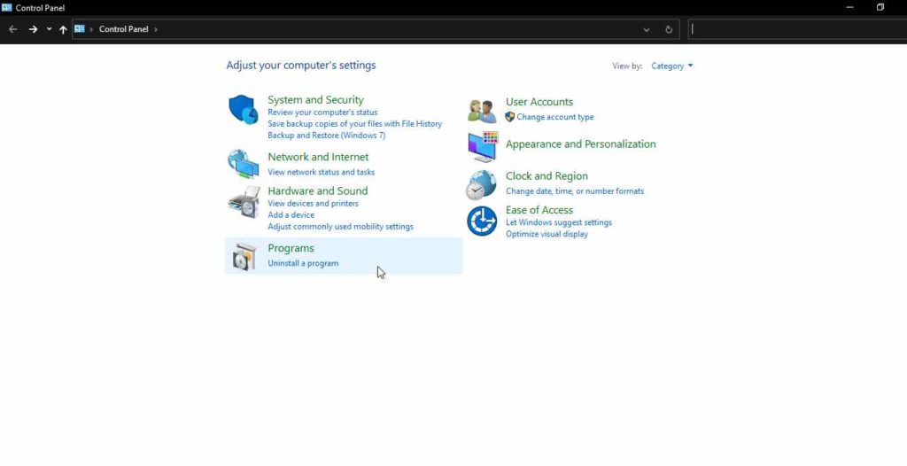Open the Clock and Region globe icon
The image size is (907, 466).
point(481,184)
